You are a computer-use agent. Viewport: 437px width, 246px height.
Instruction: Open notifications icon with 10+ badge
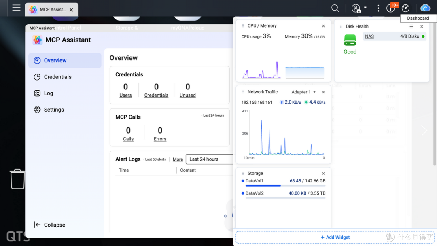(391, 8)
